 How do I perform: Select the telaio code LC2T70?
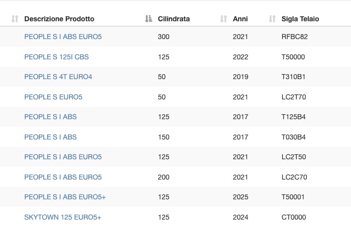[293, 97]
